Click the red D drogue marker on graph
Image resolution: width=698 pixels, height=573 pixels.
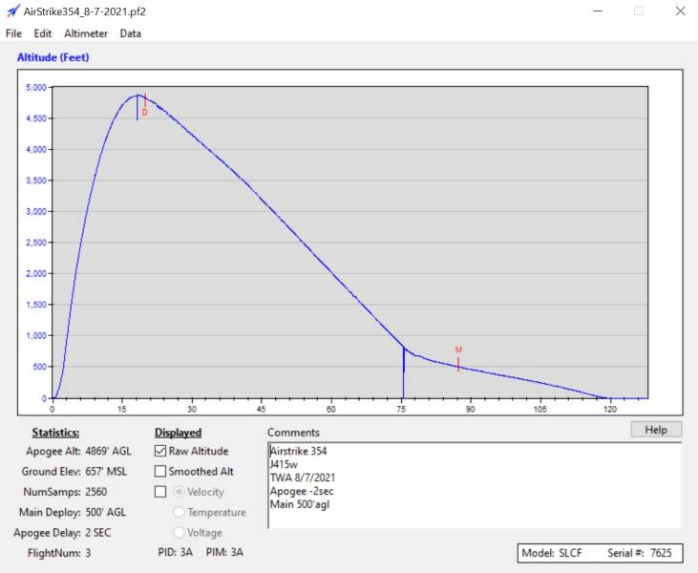pyautogui.click(x=145, y=112)
